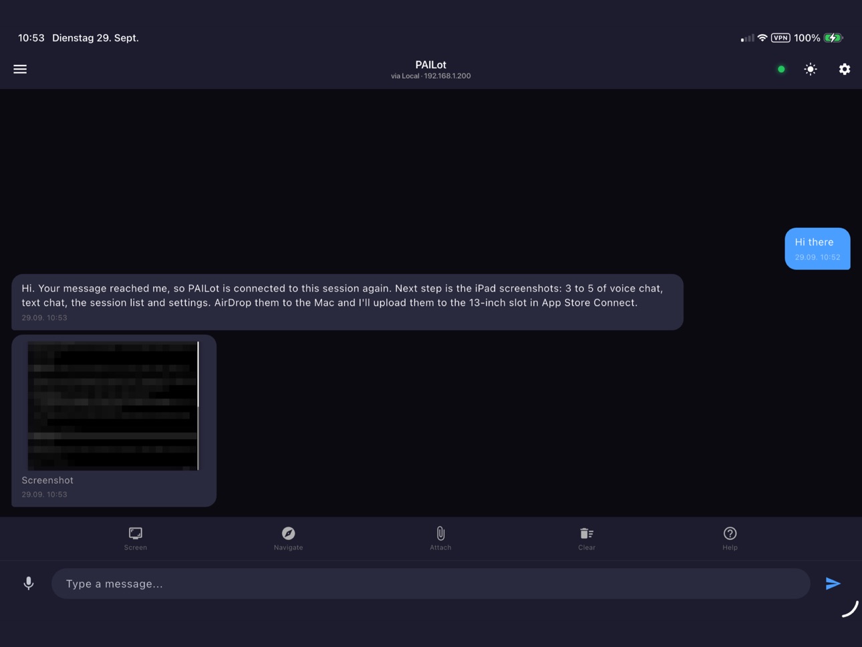This screenshot has height=647, width=862.
Task: Tap the VPN badge in the status bar
Action: (780, 38)
